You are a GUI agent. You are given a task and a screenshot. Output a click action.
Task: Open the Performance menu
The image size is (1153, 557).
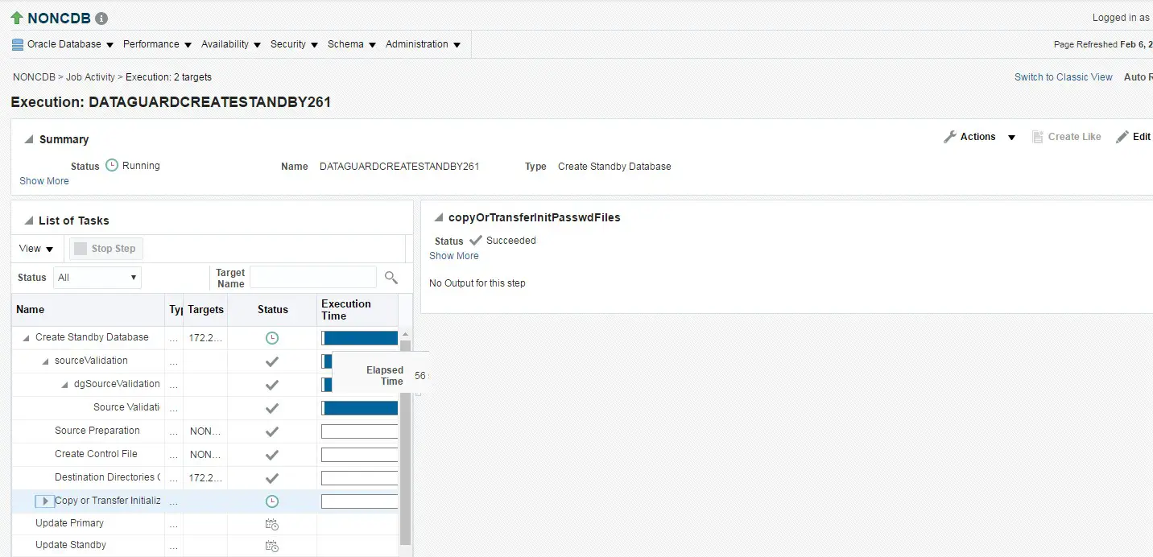pos(157,44)
